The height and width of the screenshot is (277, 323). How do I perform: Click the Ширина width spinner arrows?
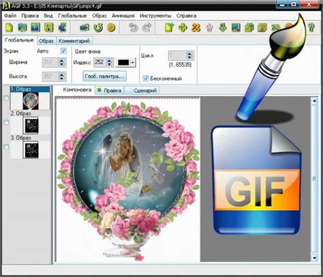point(61,62)
